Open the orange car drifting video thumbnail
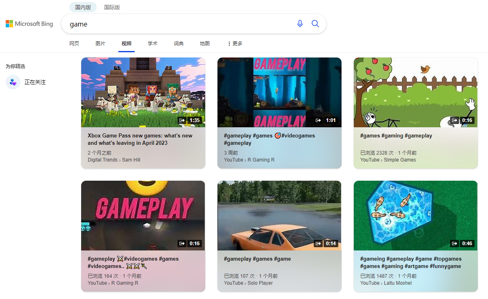Screen dimensions: 488x299 click(x=279, y=215)
